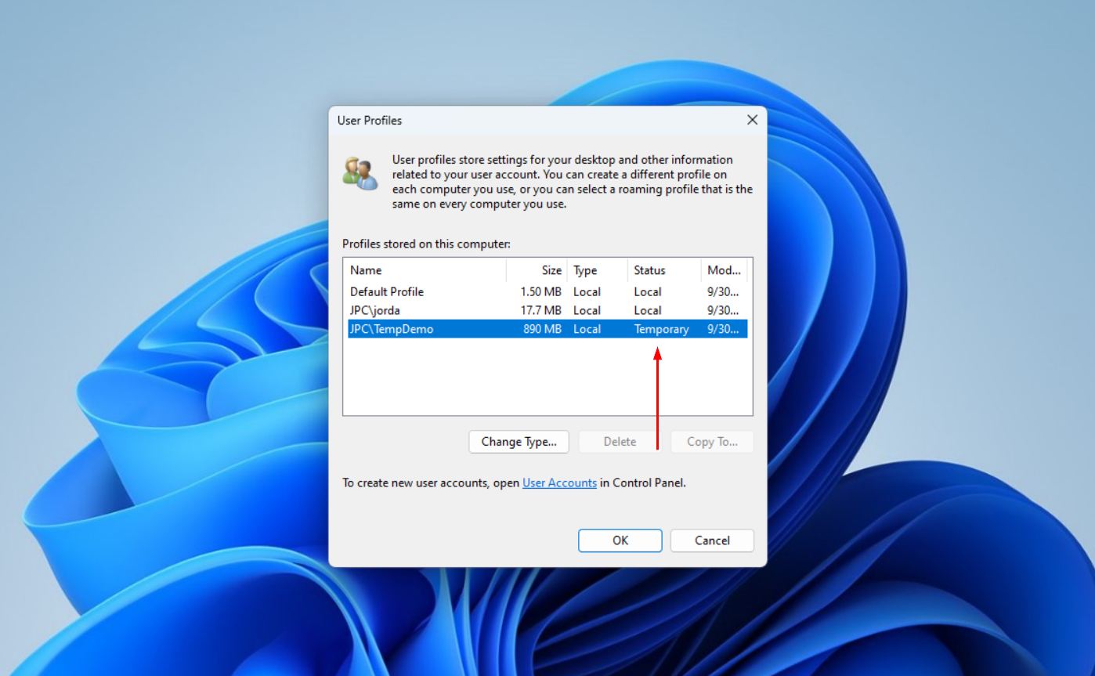
Task: Click Local status of JPC\jorda
Action: tap(648, 310)
